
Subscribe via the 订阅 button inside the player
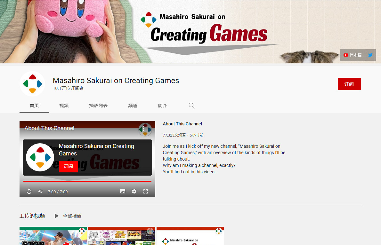tap(68, 167)
